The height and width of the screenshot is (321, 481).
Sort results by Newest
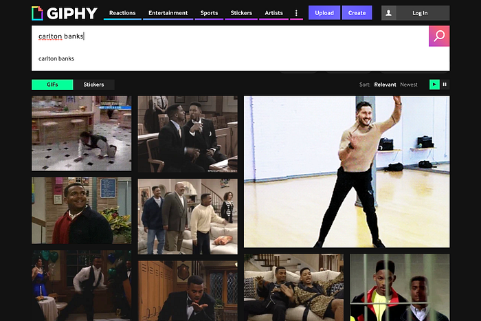click(x=409, y=85)
